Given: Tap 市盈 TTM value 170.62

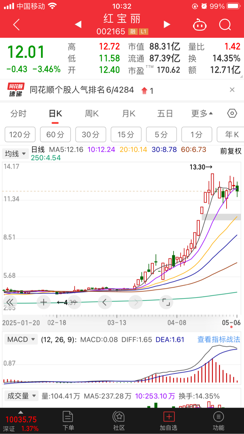Looking at the screenshot, I should click(x=168, y=70).
